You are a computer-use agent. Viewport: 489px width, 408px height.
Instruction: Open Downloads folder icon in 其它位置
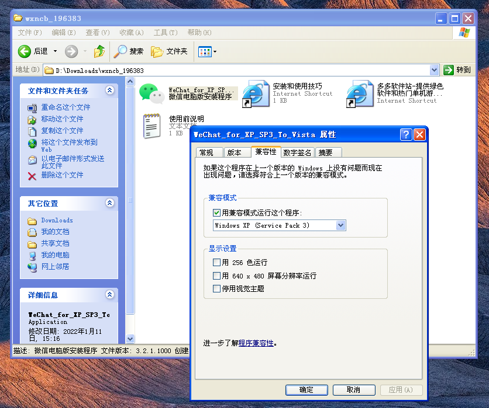[x=32, y=221]
